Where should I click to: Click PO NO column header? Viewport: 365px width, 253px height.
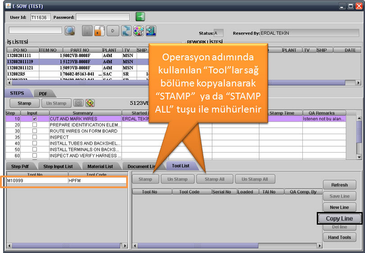tap(23, 50)
